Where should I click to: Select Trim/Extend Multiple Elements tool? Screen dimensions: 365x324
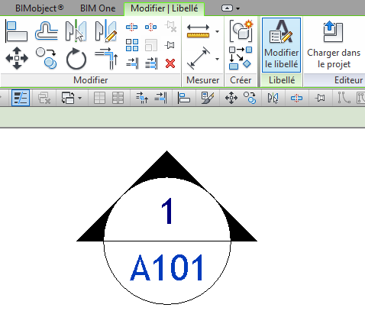coord(151,63)
